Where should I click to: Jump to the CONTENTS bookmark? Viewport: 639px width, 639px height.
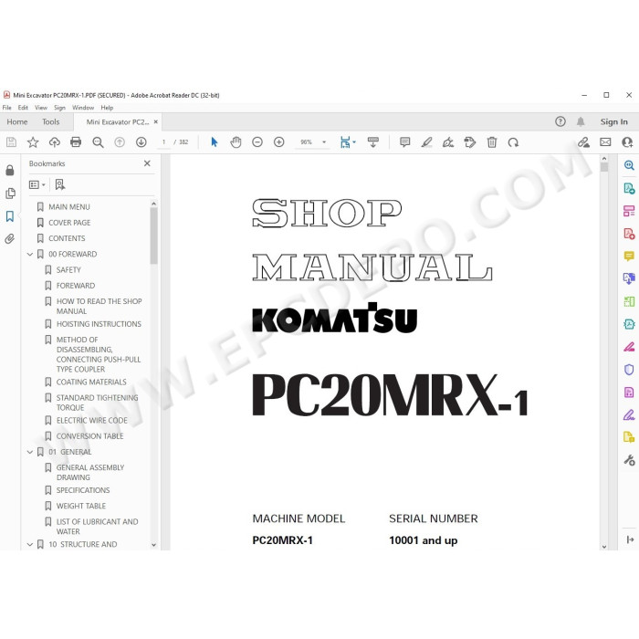pyautogui.click(x=67, y=238)
